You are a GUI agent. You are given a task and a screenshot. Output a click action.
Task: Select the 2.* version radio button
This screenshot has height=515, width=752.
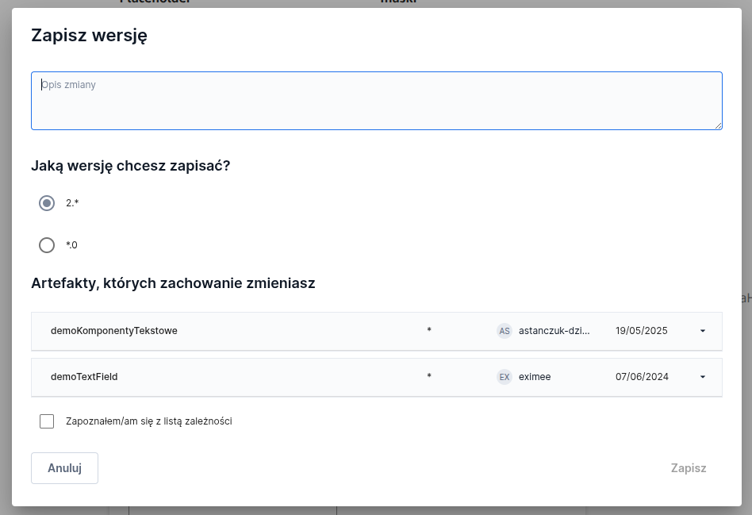47,203
